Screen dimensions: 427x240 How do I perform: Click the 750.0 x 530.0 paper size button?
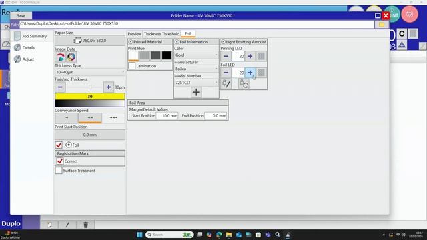point(90,41)
